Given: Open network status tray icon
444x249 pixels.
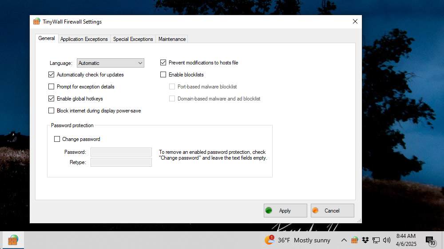Looking at the screenshot, I should pyautogui.click(x=376, y=240).
